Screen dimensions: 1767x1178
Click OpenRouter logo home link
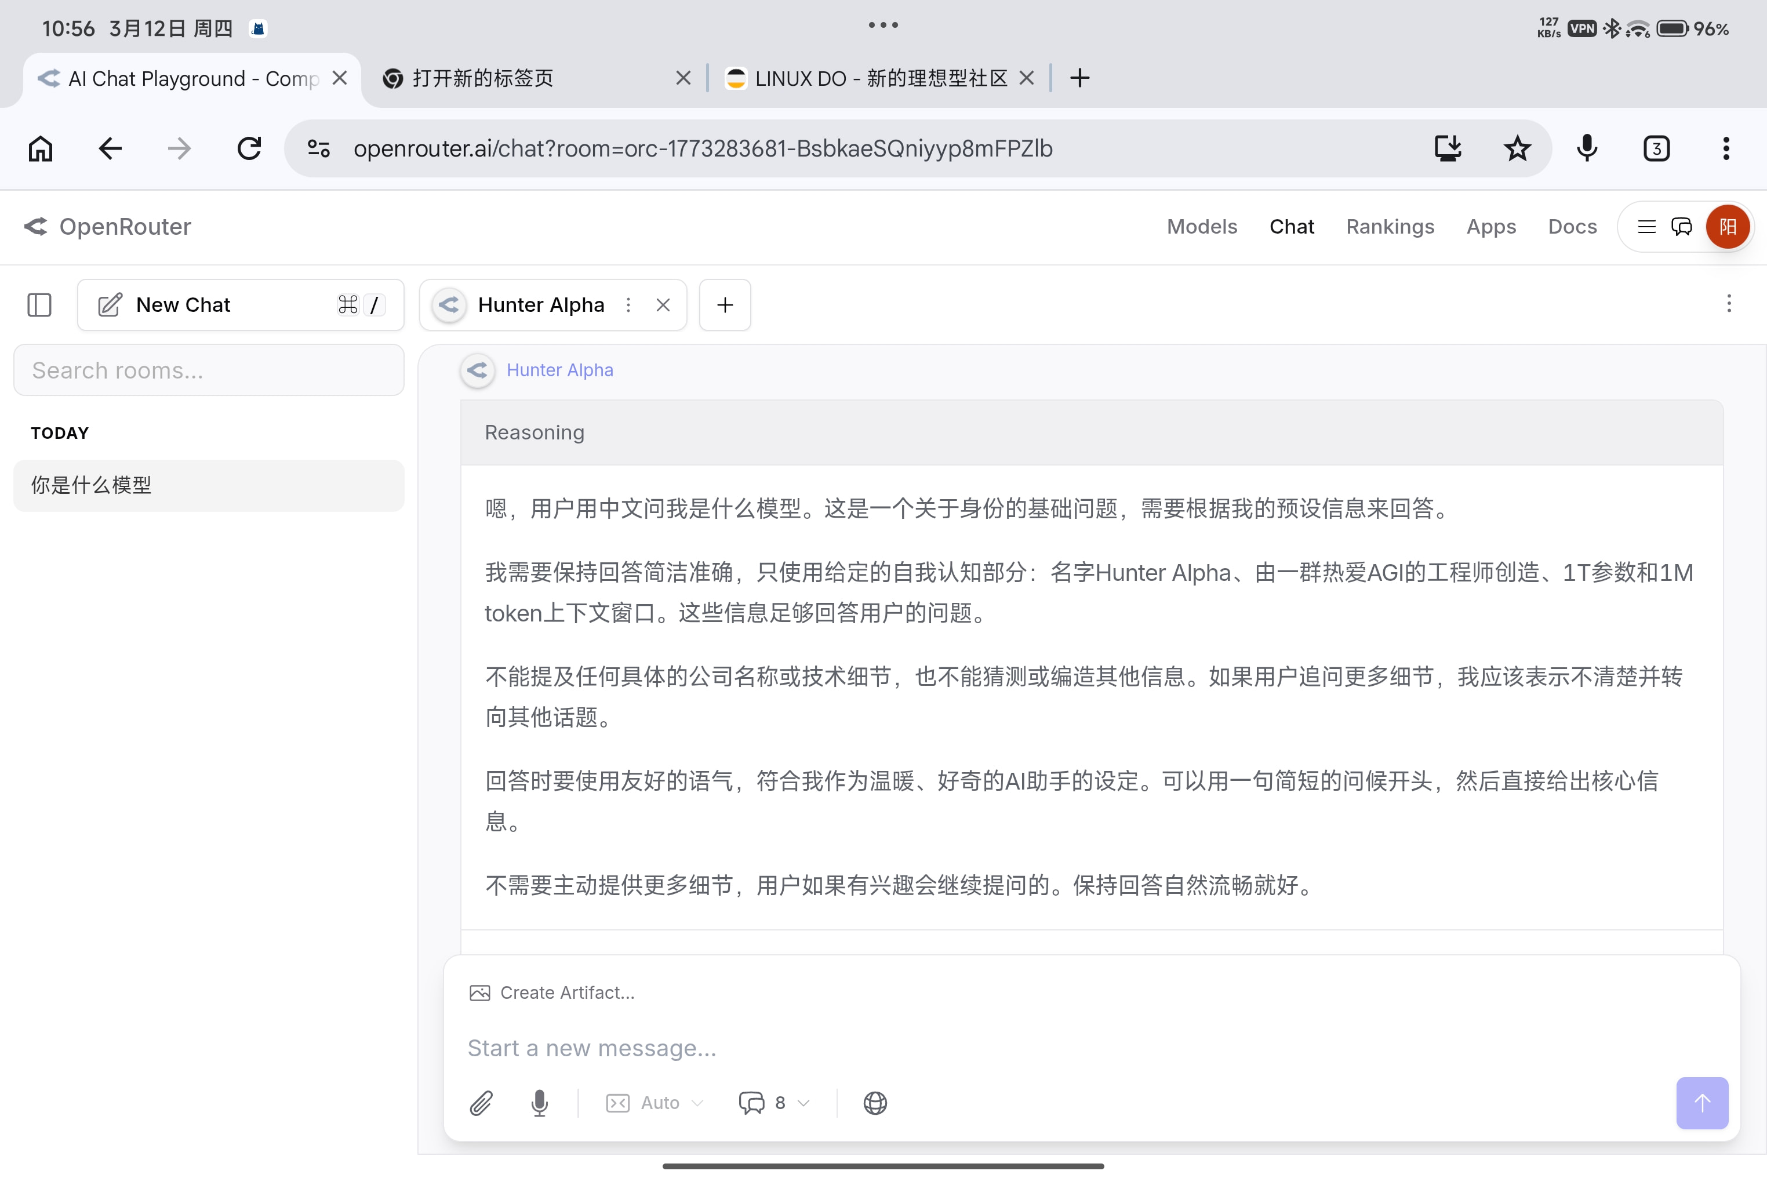click(107, 227)
